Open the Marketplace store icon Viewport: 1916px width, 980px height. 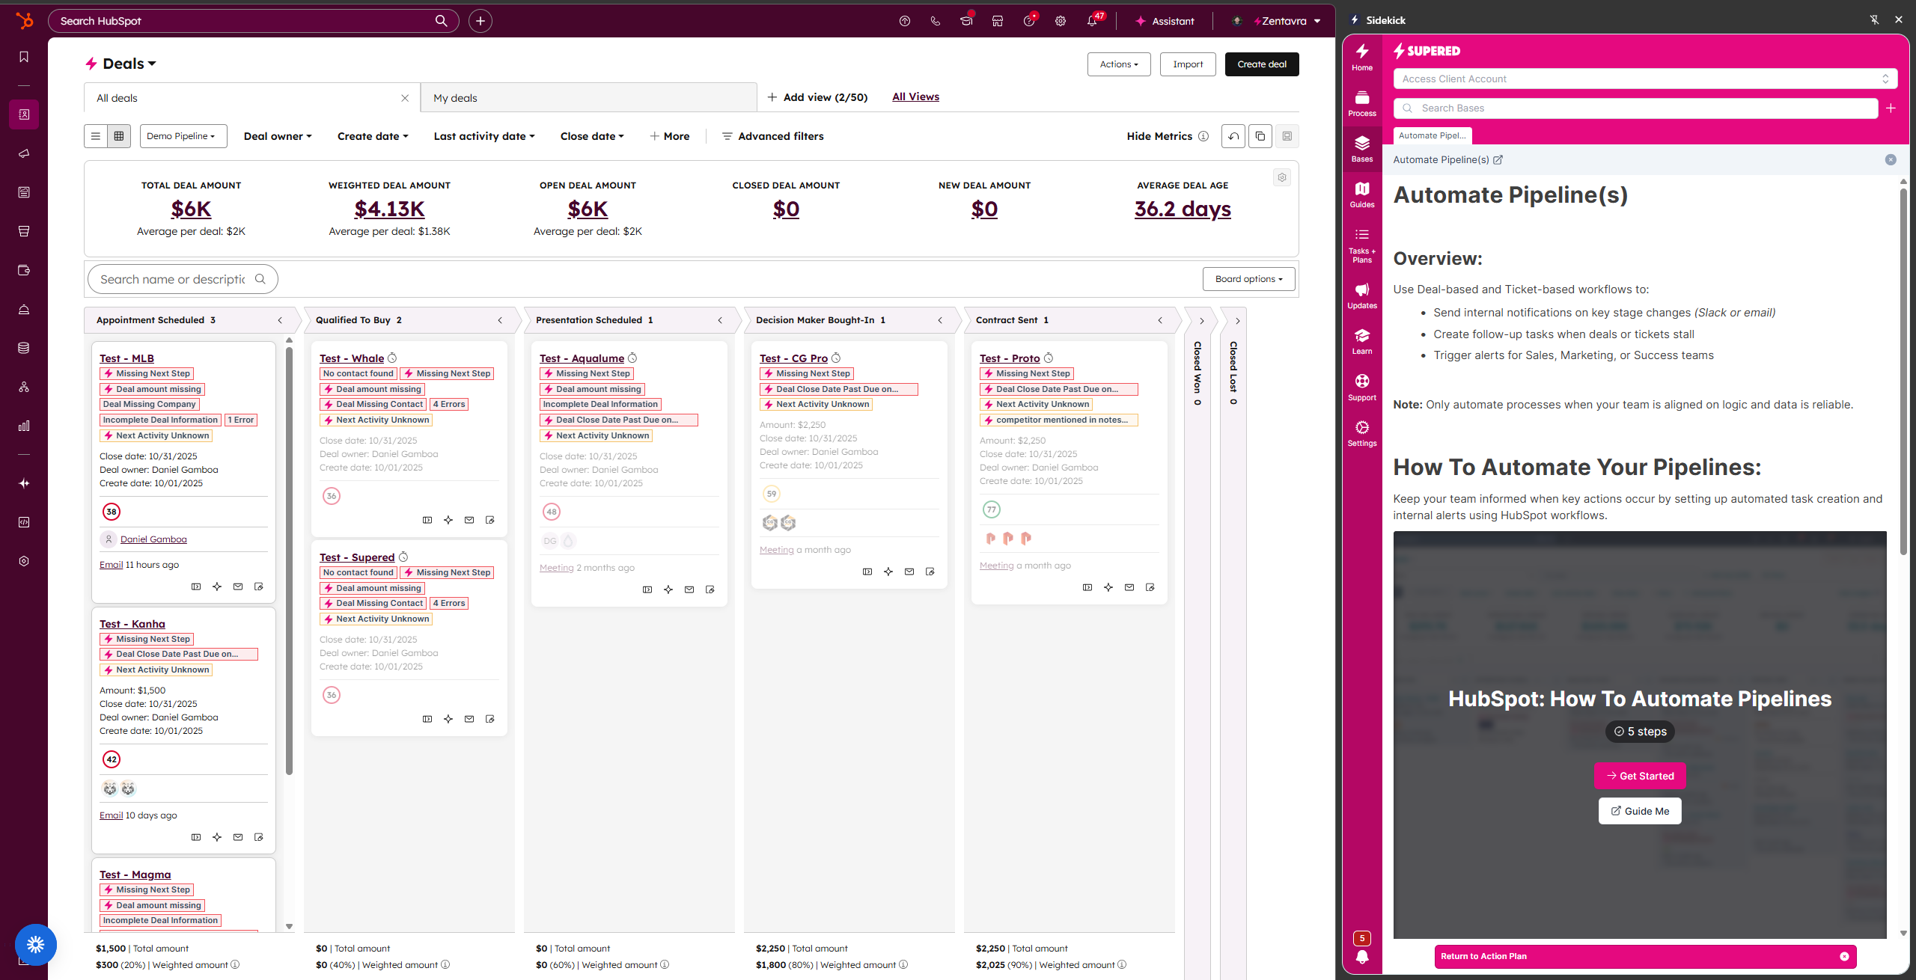998,21
